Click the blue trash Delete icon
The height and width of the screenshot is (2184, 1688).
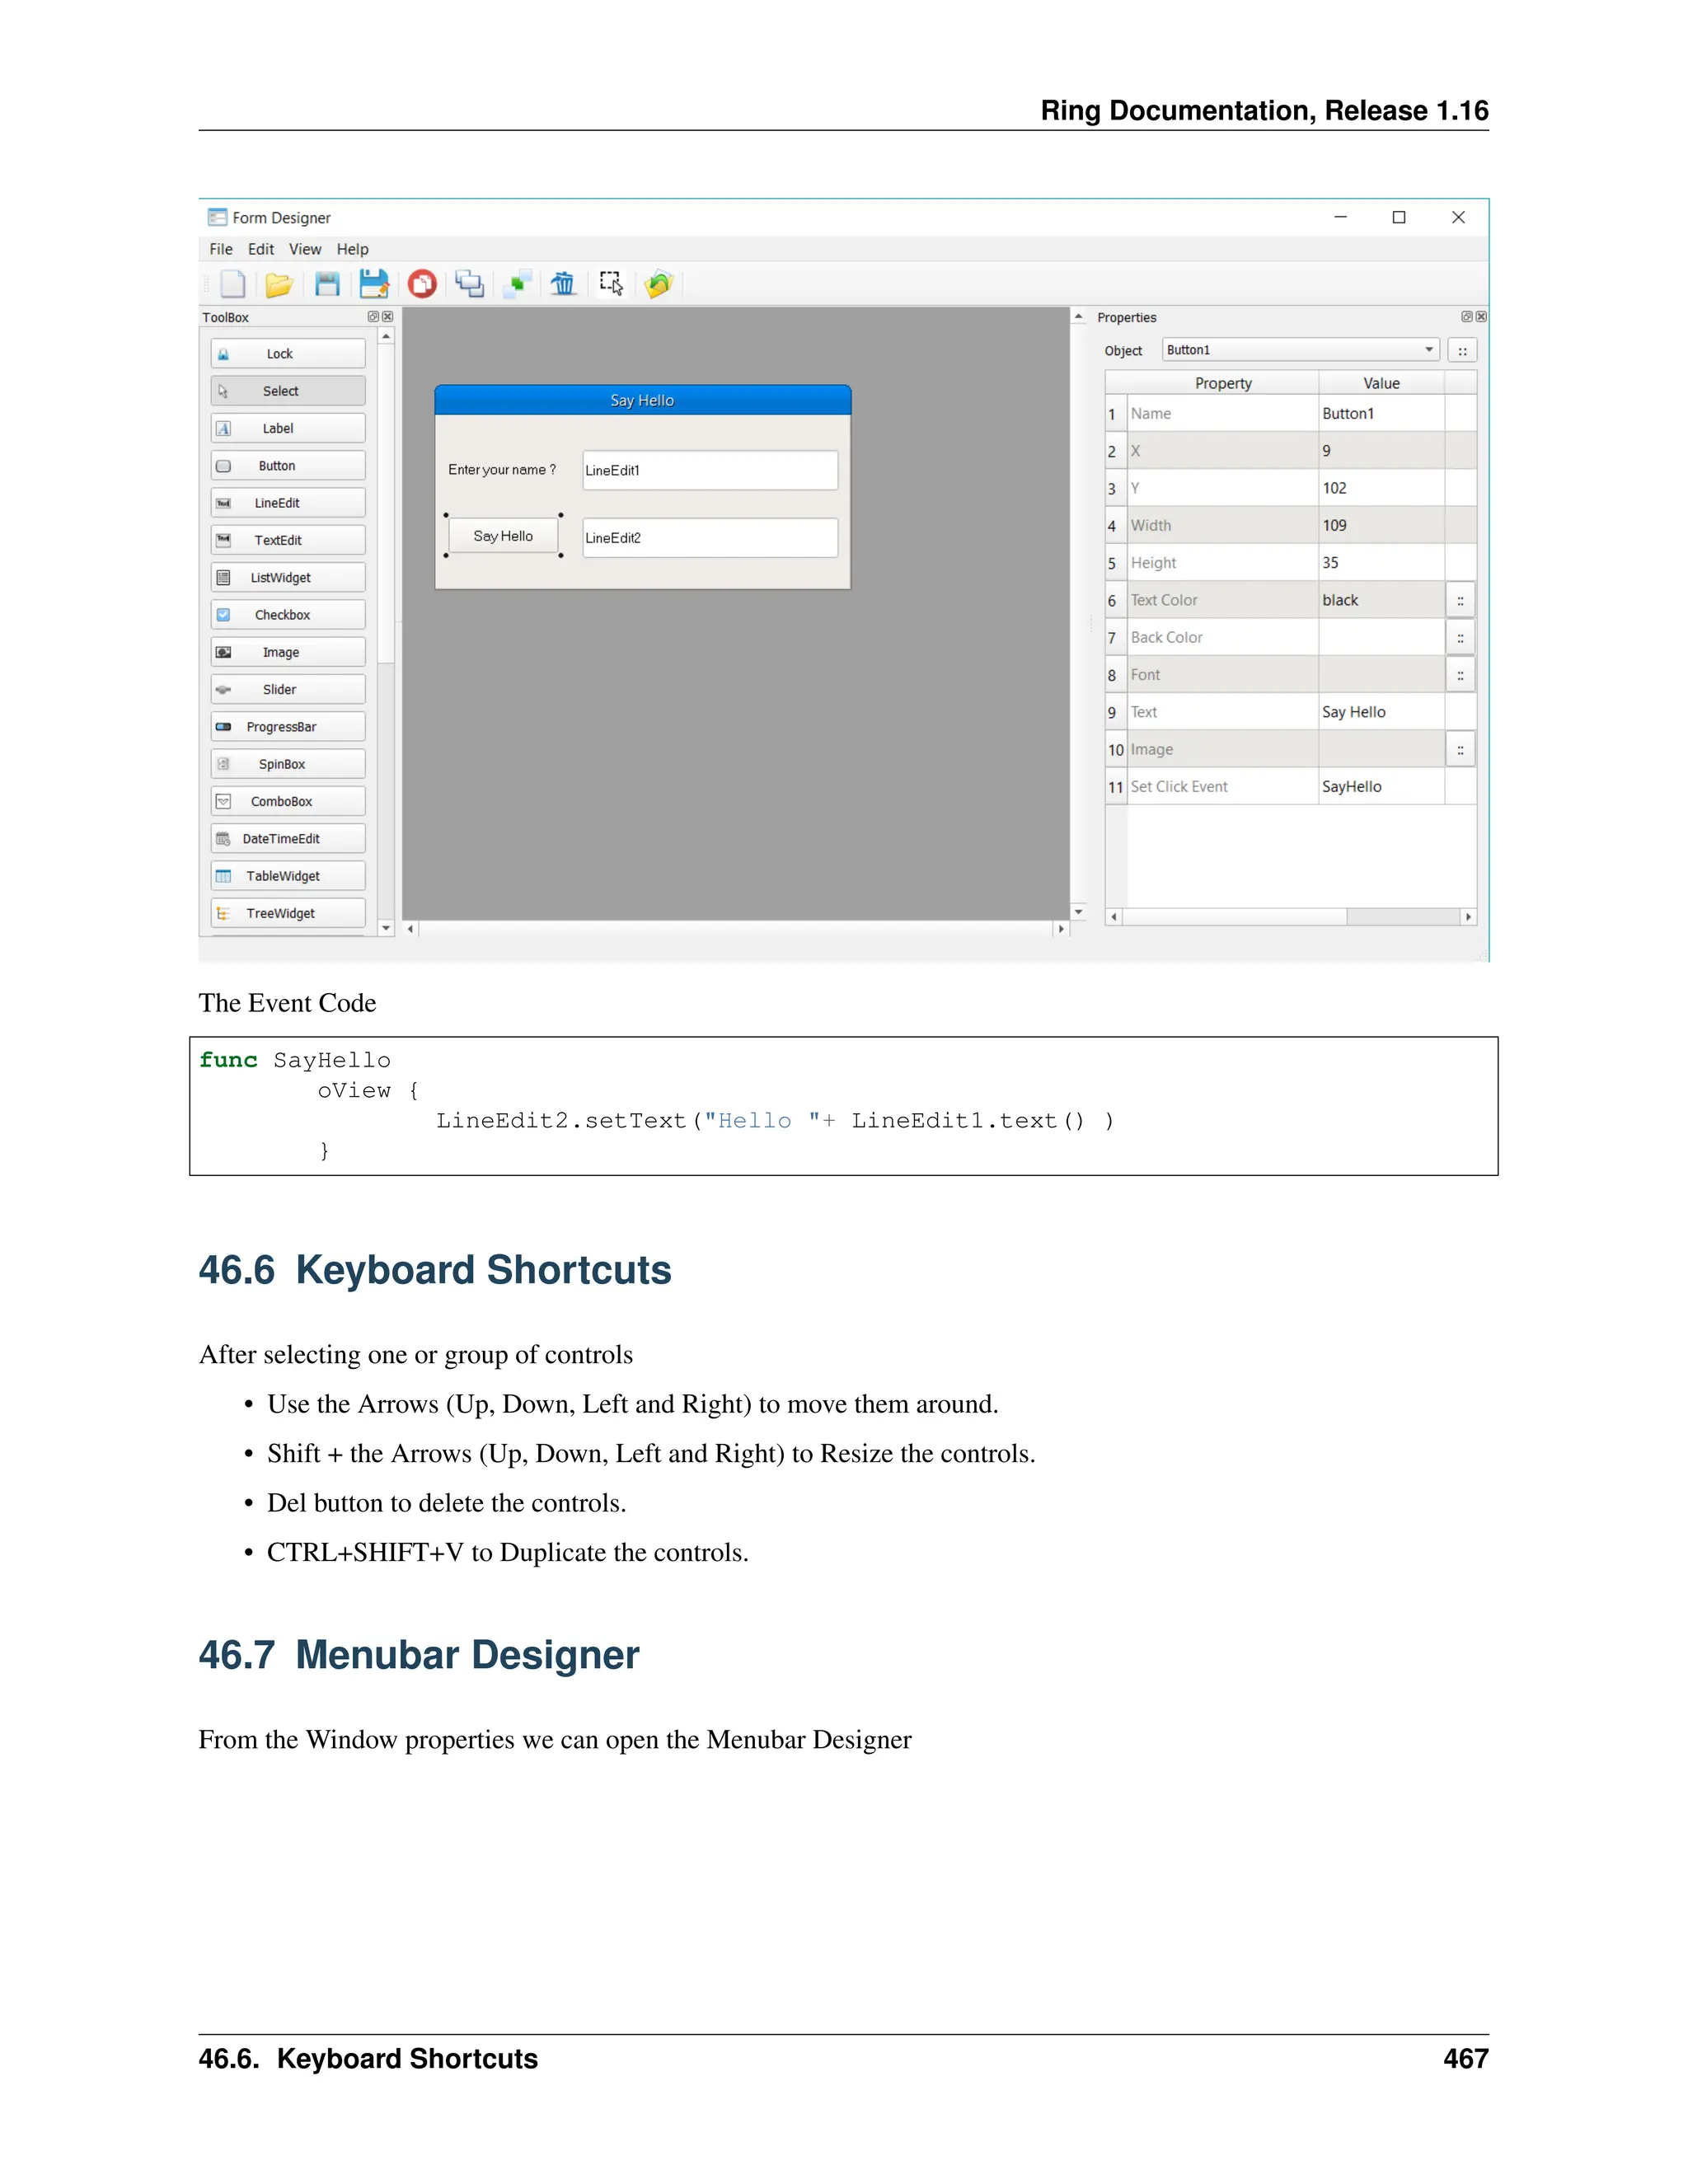[564, 285]
